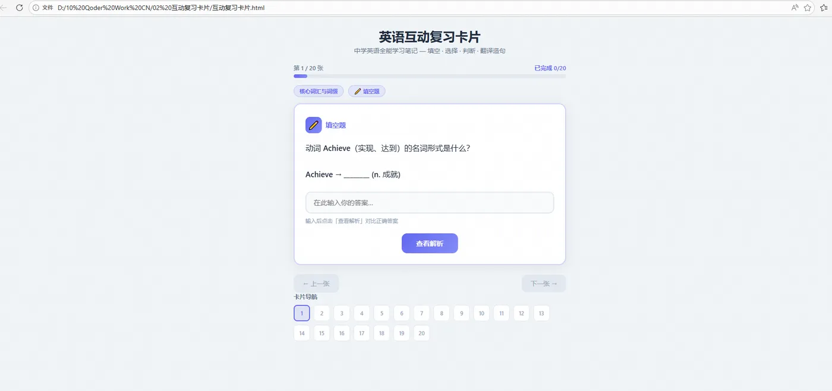Select card 14 in navigation grid

tap(302, 333)
